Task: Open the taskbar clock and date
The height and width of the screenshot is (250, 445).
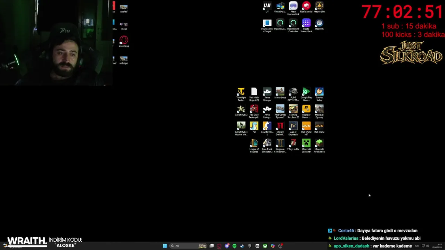Action: tap(437, 246)
